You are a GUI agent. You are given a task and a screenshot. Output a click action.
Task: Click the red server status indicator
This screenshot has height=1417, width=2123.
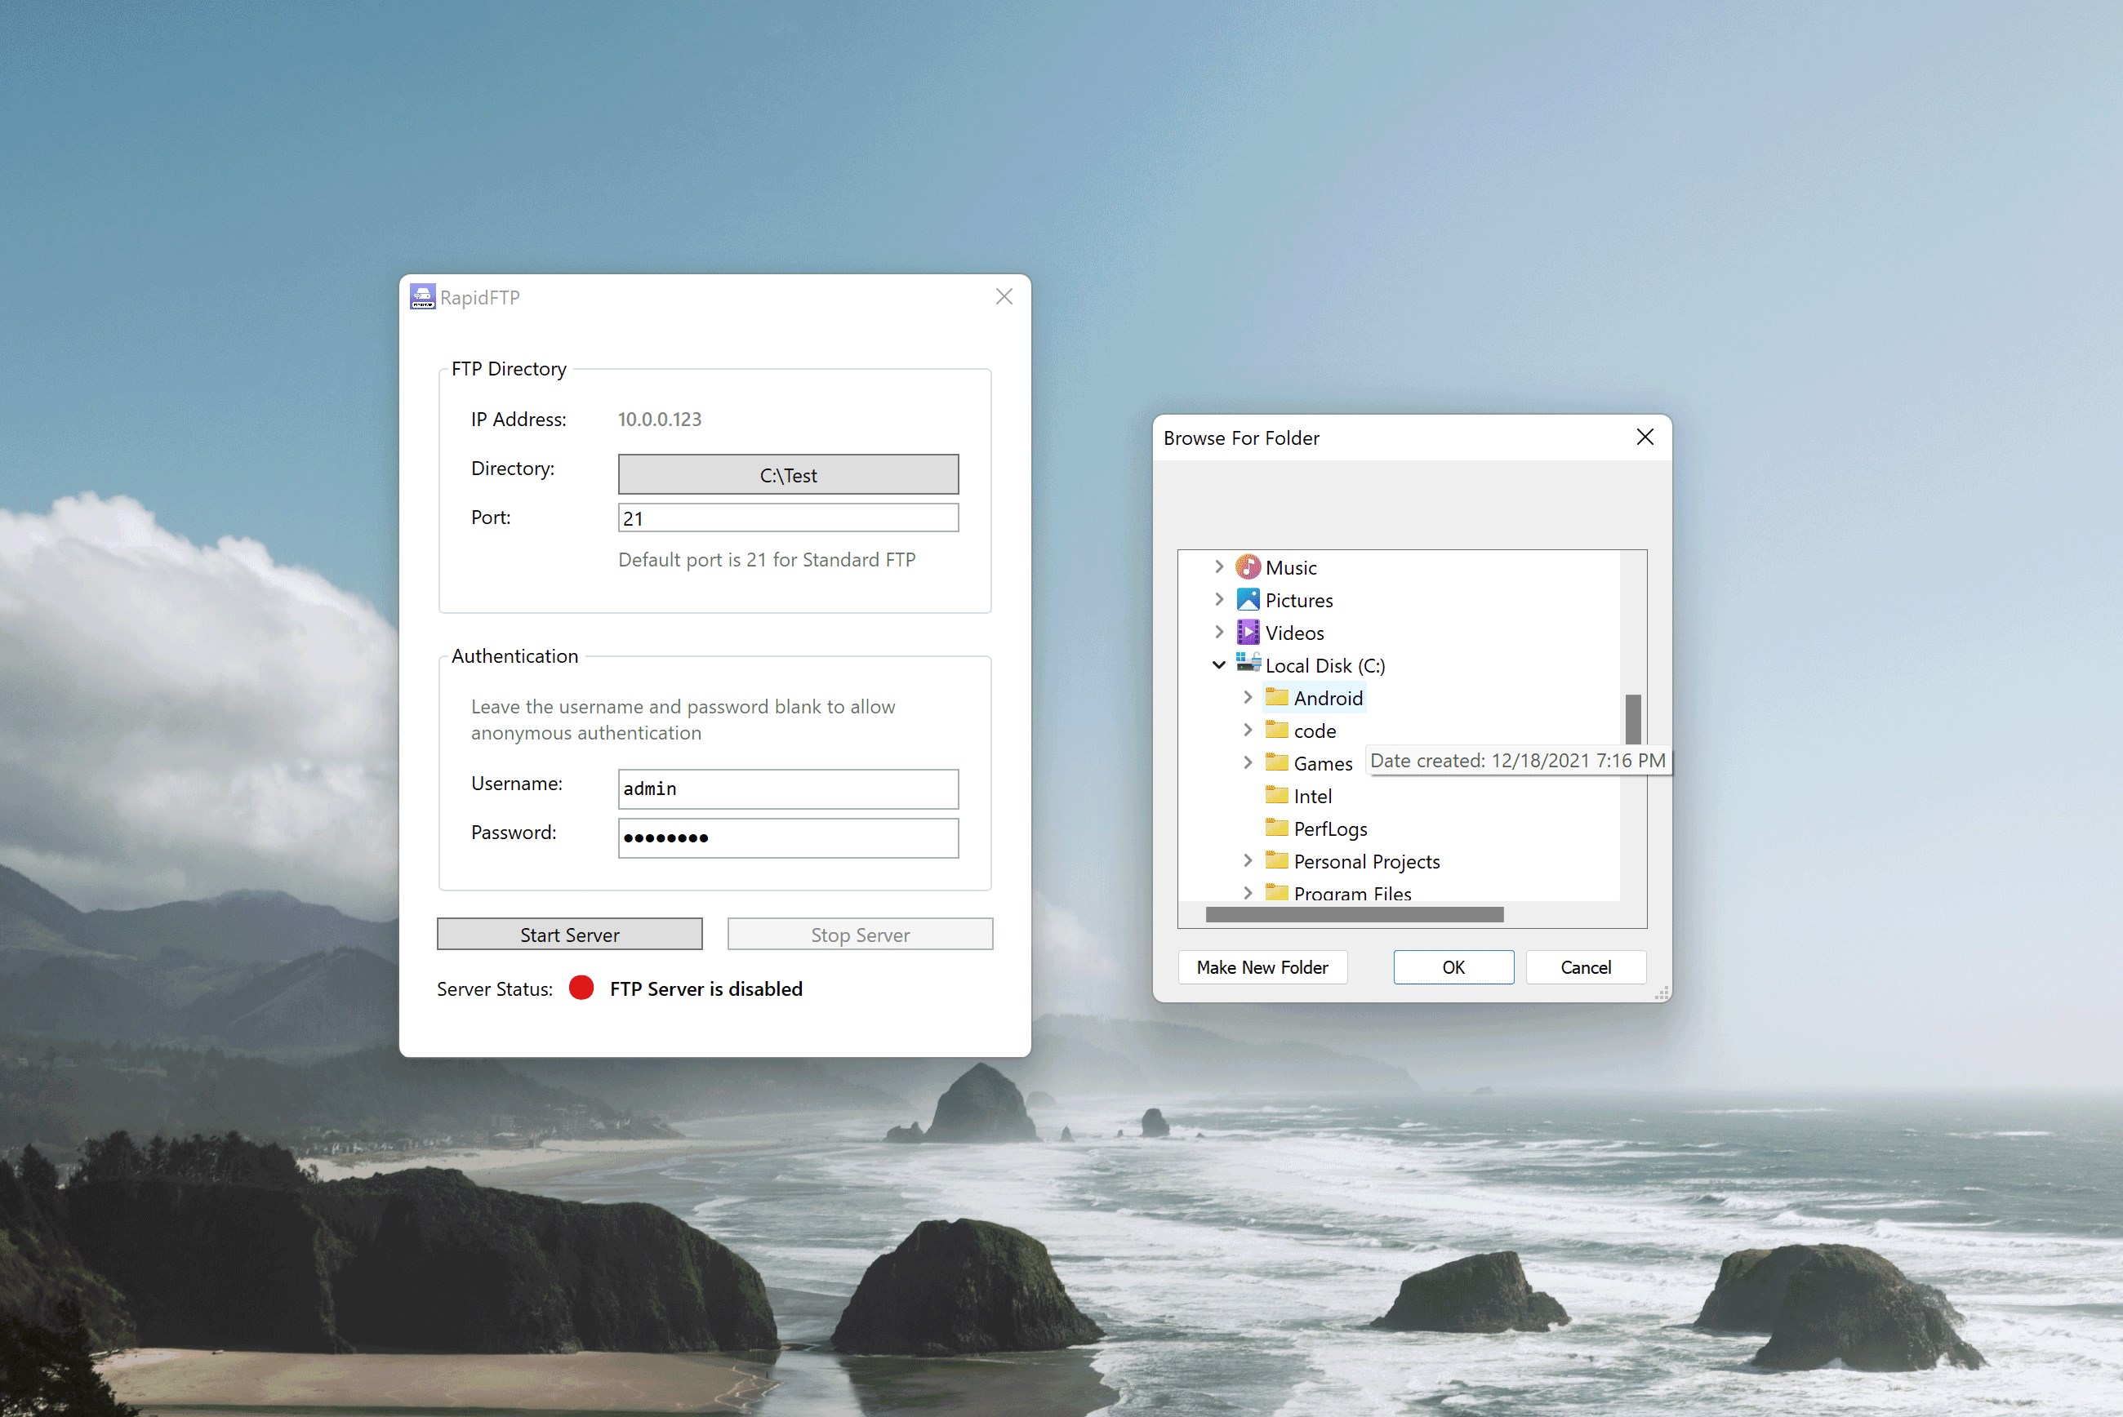[581, 988]
